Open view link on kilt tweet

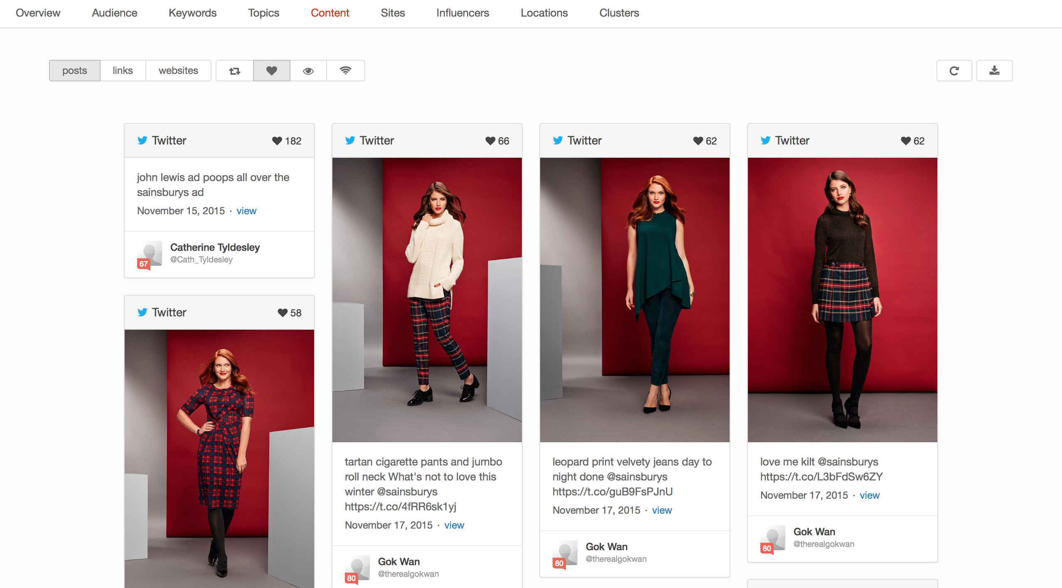pyautogui.click(x=869, y=495)
